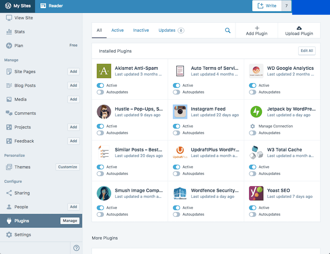Enable Autoupdates for Jetpack by WordPress

252,133
